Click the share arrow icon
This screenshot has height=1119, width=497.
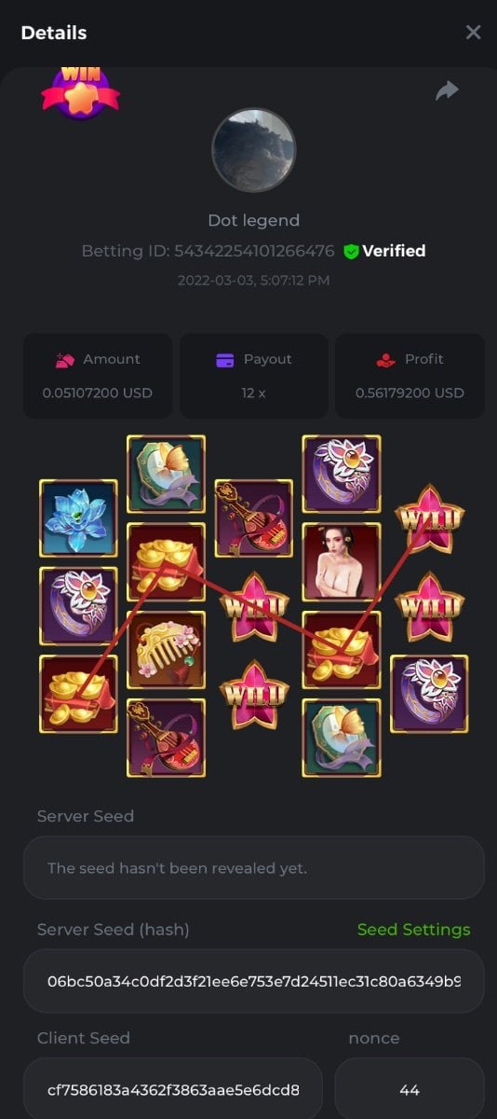point(448,90)
